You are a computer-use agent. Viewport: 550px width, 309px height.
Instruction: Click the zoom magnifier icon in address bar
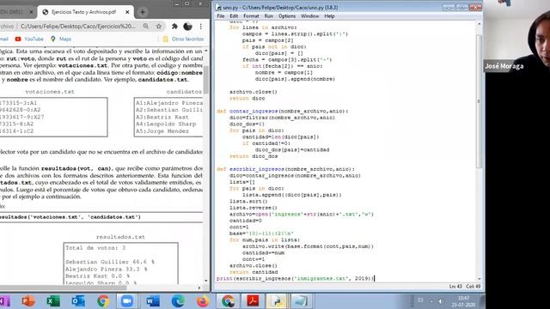[x=146, y=27]
